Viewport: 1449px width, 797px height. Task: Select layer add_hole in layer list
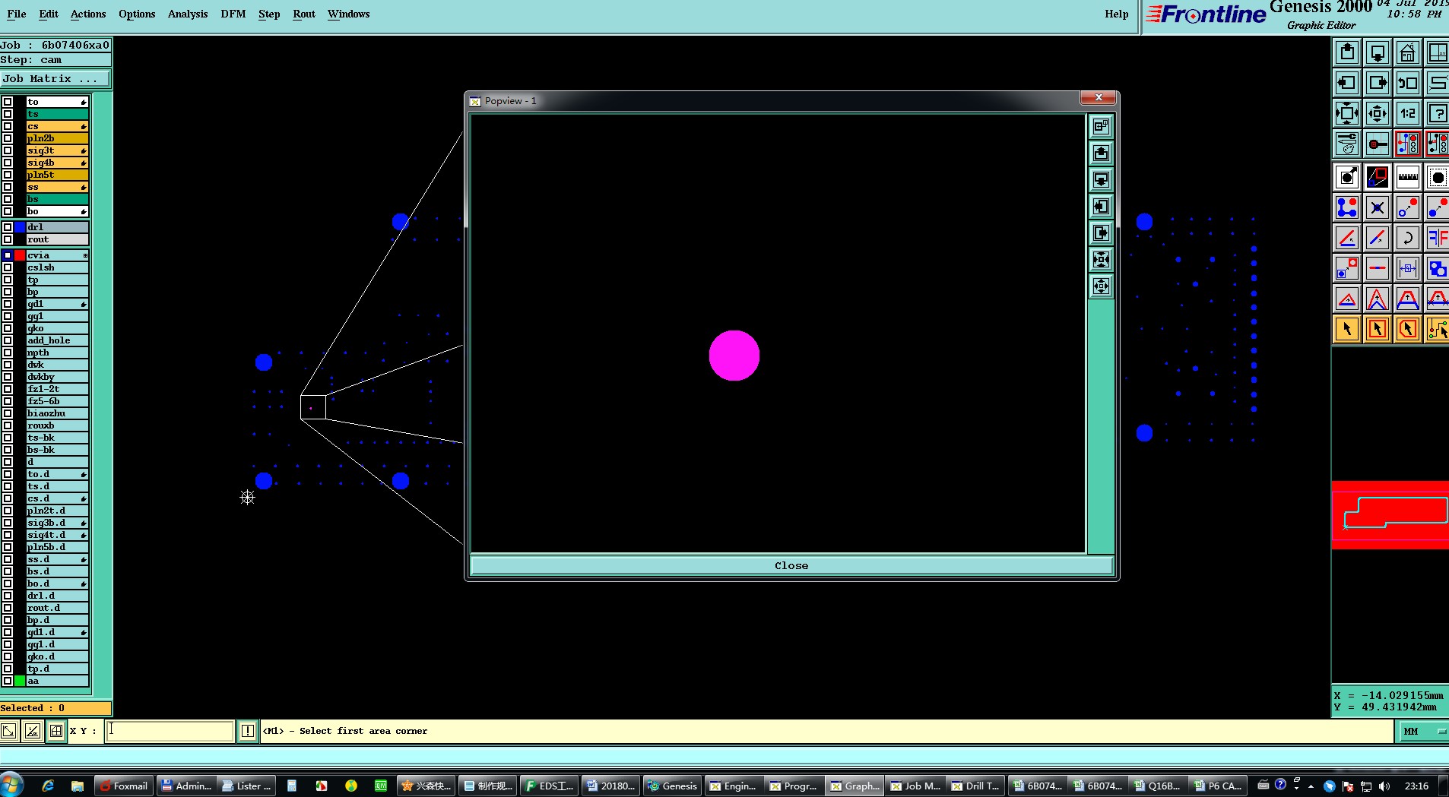pyautogui.click(x=58, y=340)
